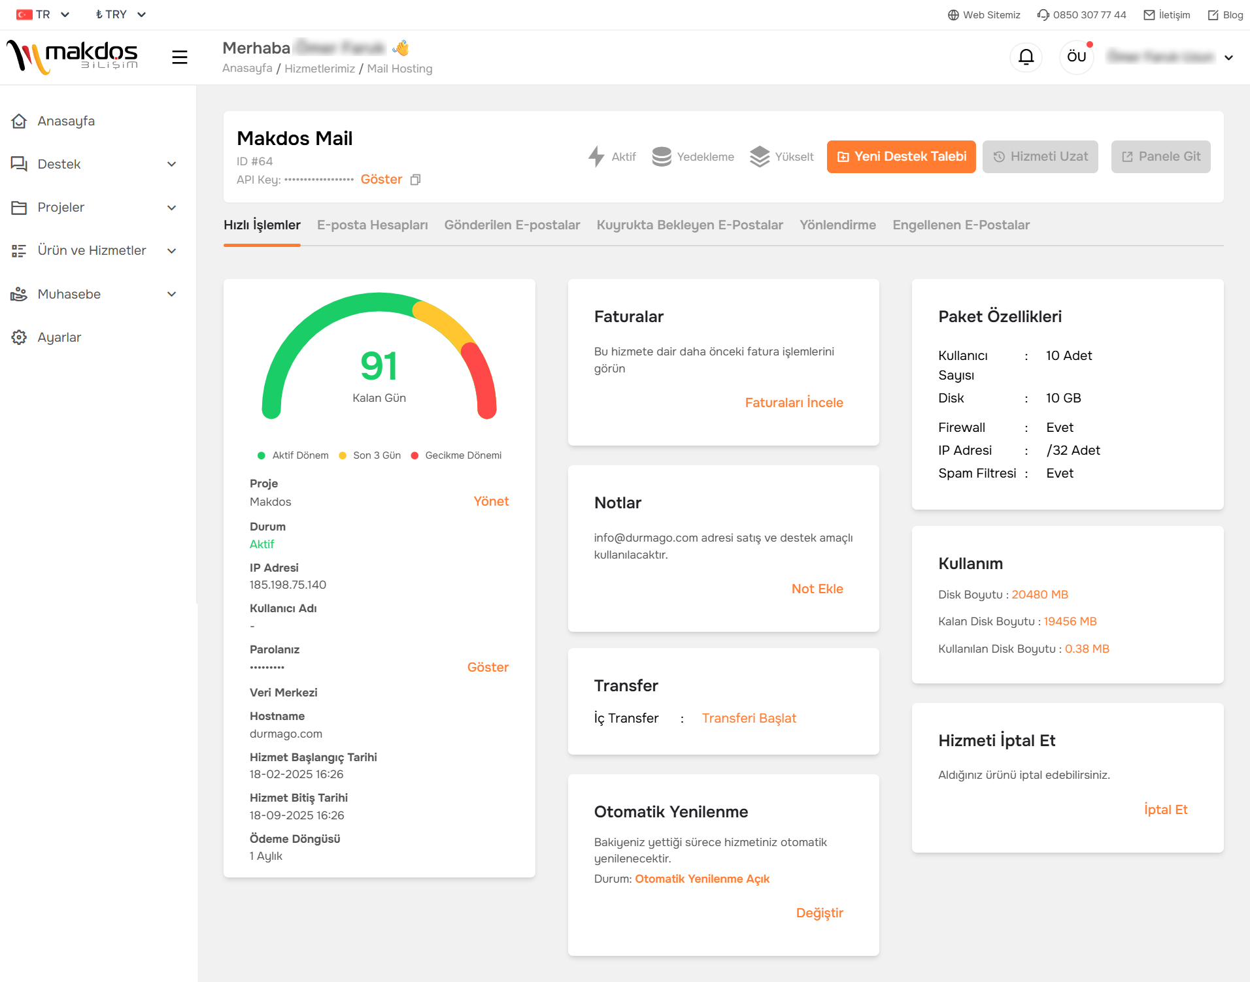The width and height of the screenshot is (1250, 982).
Task: Click the ÖU user avatar
Action: coord(1077,57)
